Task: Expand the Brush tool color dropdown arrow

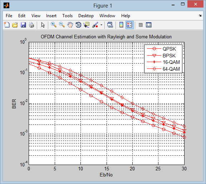Action: pyautogui.click(x=101, y=25)
